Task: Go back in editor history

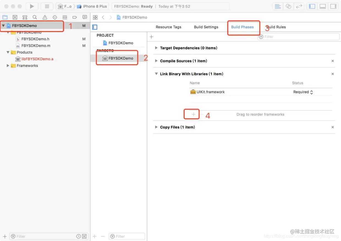Action: coord(103,17)
